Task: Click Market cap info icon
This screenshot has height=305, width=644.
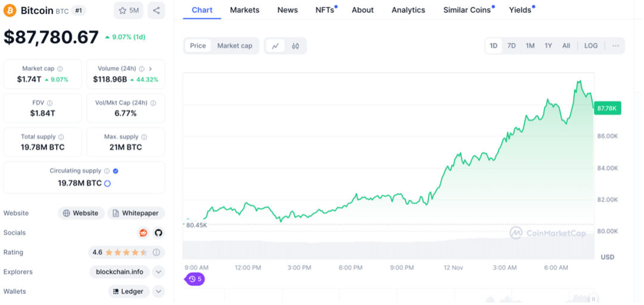Action: [x=60, y=69]
